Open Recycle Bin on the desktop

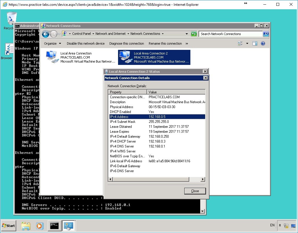(x=11, y=18)
